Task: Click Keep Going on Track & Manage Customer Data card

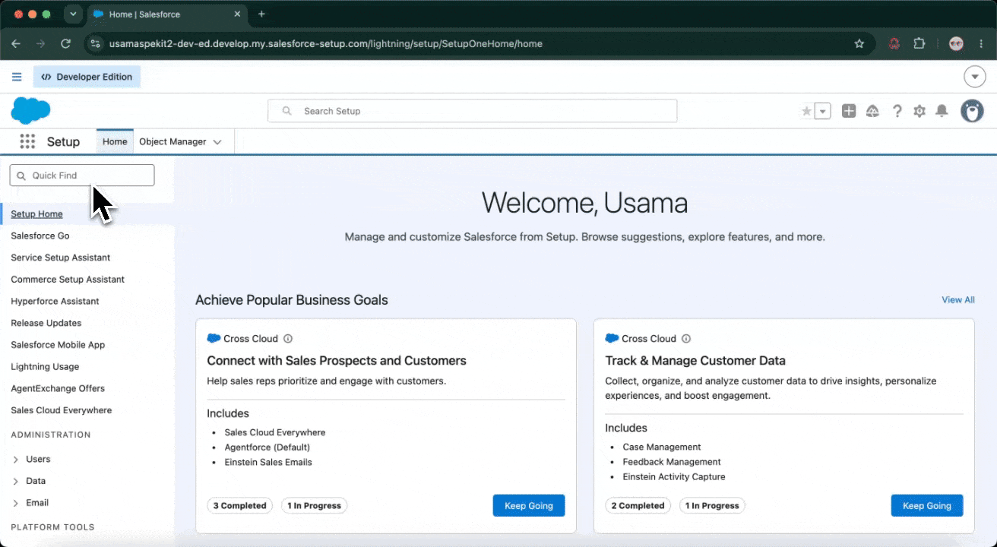Action: click(x=927, y=505)
